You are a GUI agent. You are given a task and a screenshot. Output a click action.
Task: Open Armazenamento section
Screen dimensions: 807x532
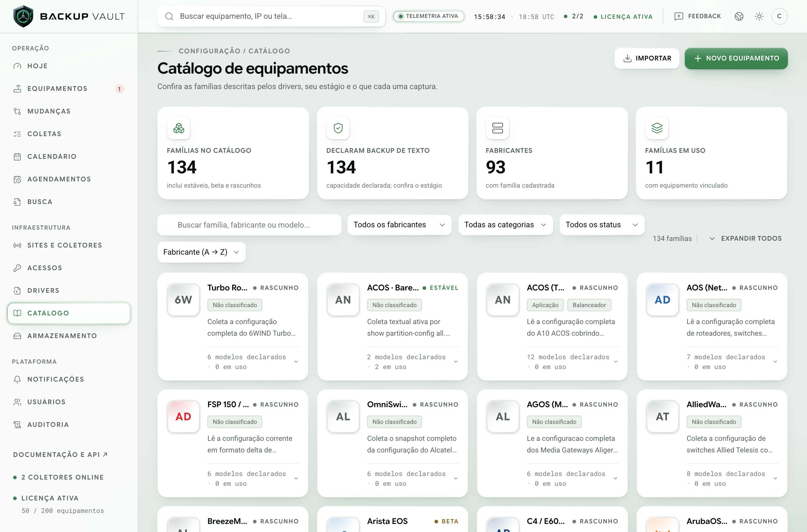pyautogui.click(x=69, y=336)
